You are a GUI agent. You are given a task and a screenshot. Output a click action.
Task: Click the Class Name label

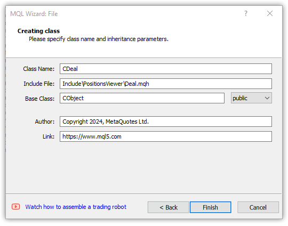39,69
